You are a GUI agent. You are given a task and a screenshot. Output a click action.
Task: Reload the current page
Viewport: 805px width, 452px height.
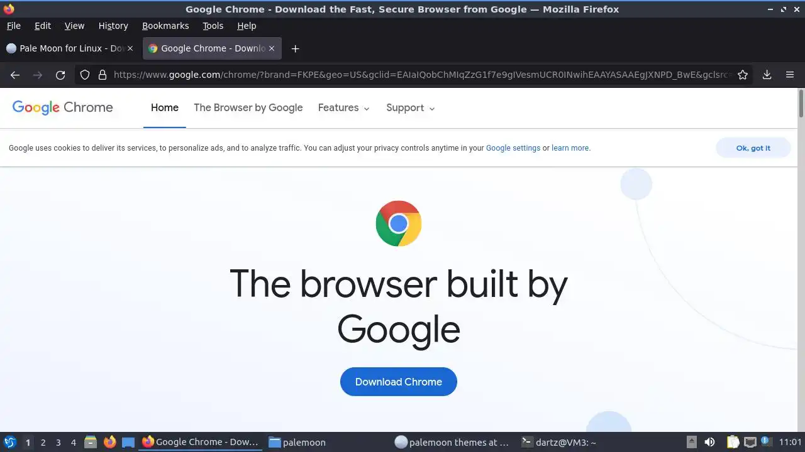pyautogui.click(x=60, y=75)
